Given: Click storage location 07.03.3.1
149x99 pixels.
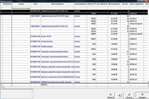Looking at the screenshot, I should [x=137, y=49].
